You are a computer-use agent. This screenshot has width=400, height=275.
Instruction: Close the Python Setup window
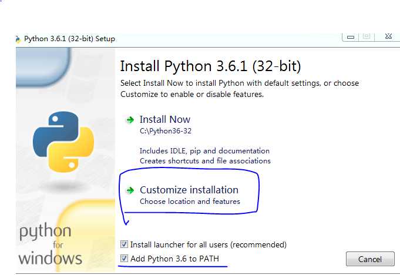pos(388,36)
